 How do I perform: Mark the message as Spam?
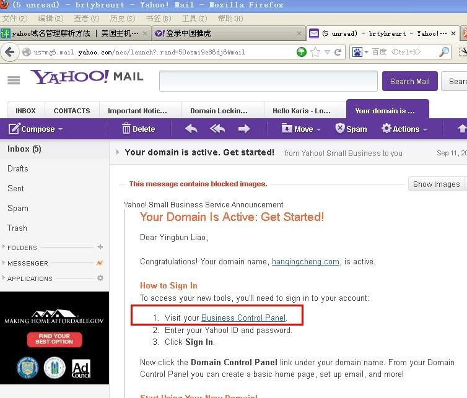(351, 129)
